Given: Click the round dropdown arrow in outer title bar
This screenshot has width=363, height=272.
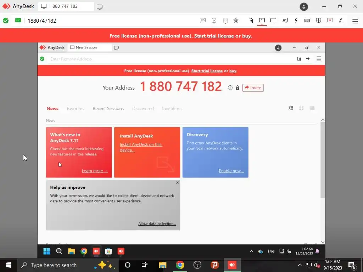Looking at the screenshot, I should pos(304,6).
